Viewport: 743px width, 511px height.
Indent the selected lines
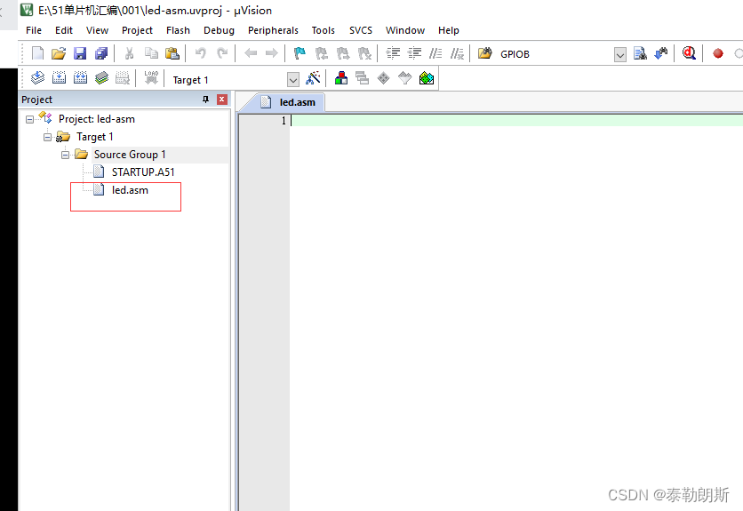[x=393, y=53]
